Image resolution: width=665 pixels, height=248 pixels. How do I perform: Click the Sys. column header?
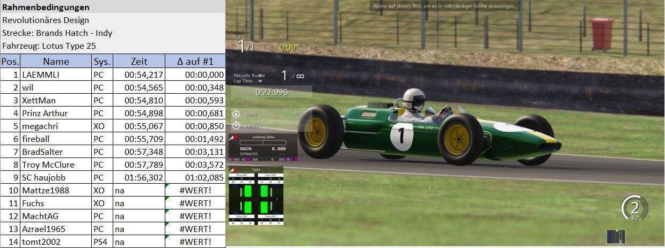[x=102, y=61]
